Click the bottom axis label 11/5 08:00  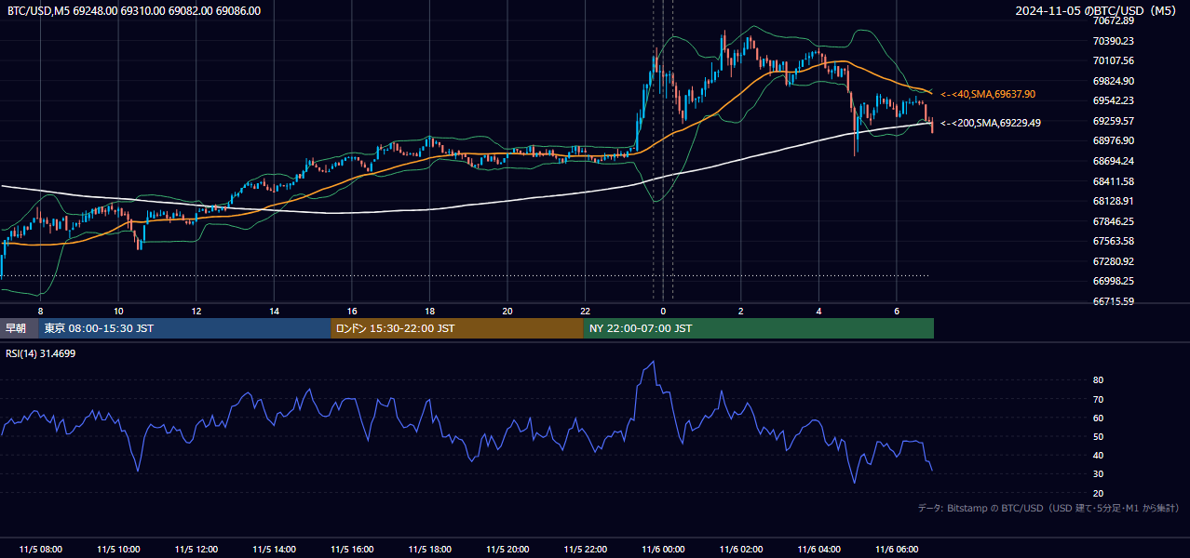click(41, 549)
